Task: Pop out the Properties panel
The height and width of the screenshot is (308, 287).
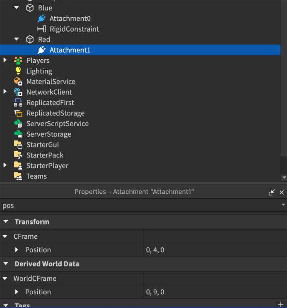Action: click(272, 192)
